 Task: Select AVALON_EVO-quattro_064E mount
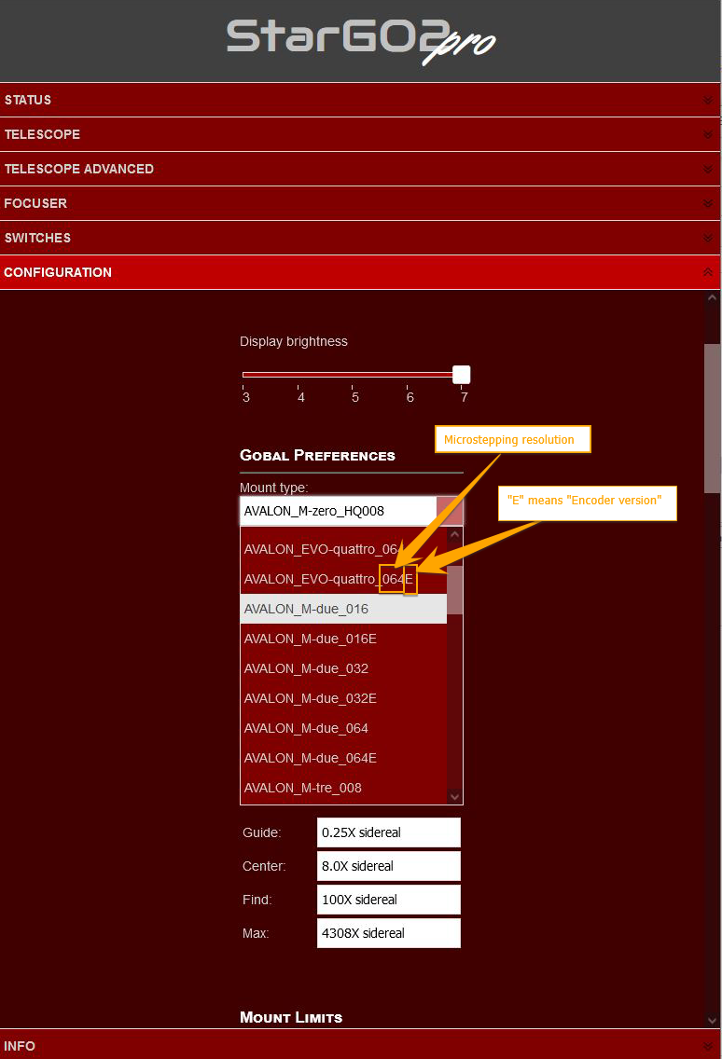[x=343, y=579]
